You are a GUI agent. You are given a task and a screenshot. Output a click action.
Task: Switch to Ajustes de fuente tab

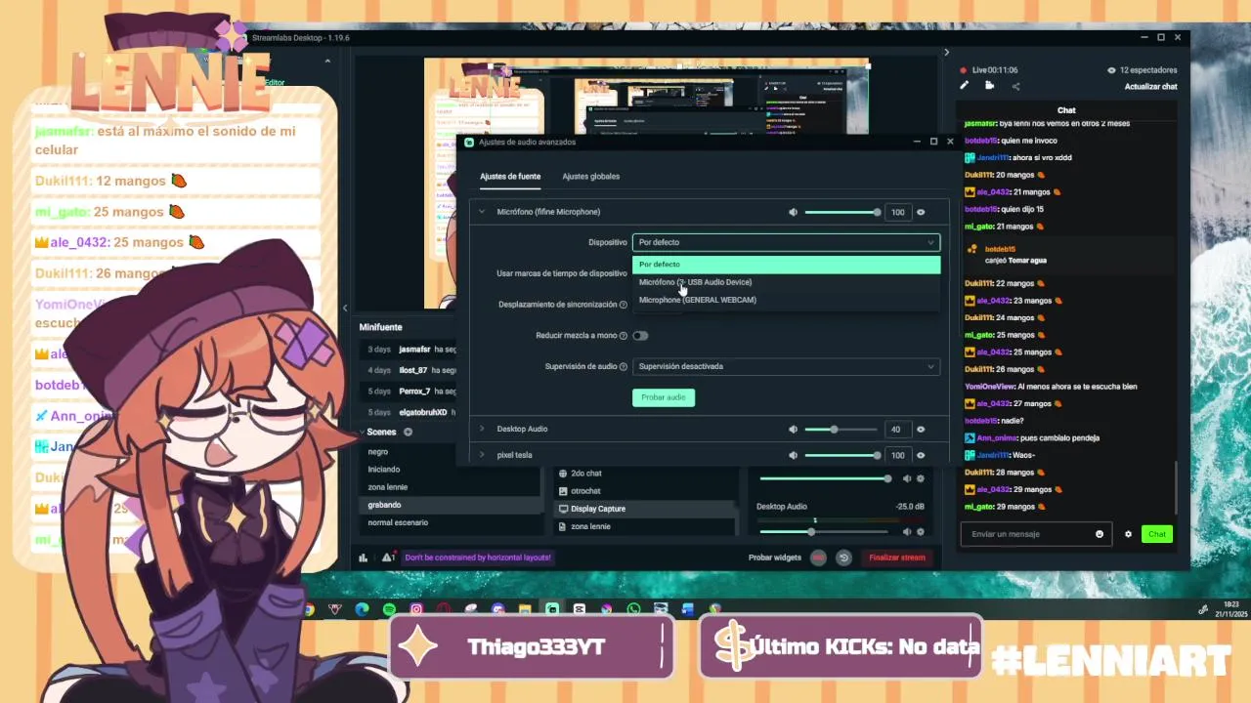(510, 177)
